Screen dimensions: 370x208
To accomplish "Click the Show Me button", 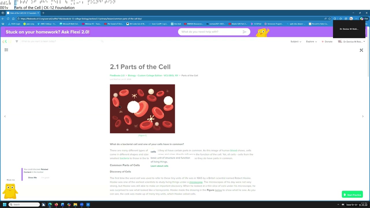I will click(x=32, y=178).
